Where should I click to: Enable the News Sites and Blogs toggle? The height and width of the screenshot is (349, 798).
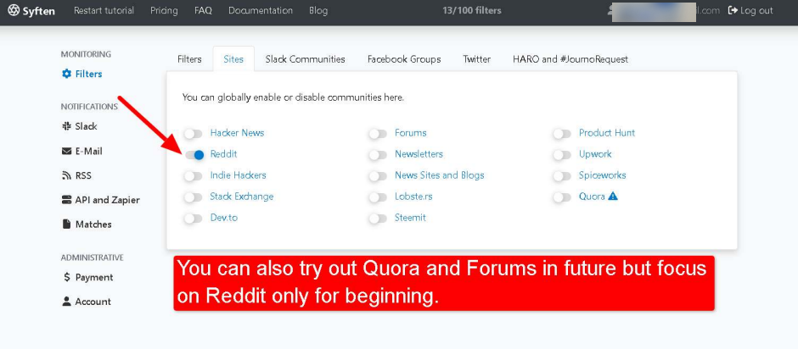click(x=378, y=176)
